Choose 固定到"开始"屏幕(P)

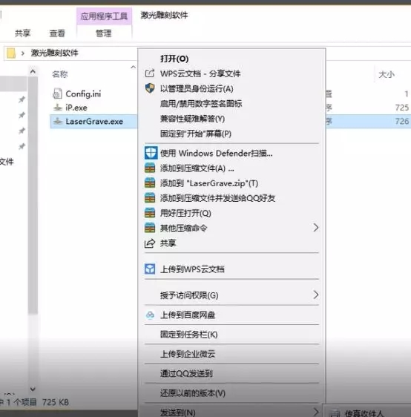196,134
